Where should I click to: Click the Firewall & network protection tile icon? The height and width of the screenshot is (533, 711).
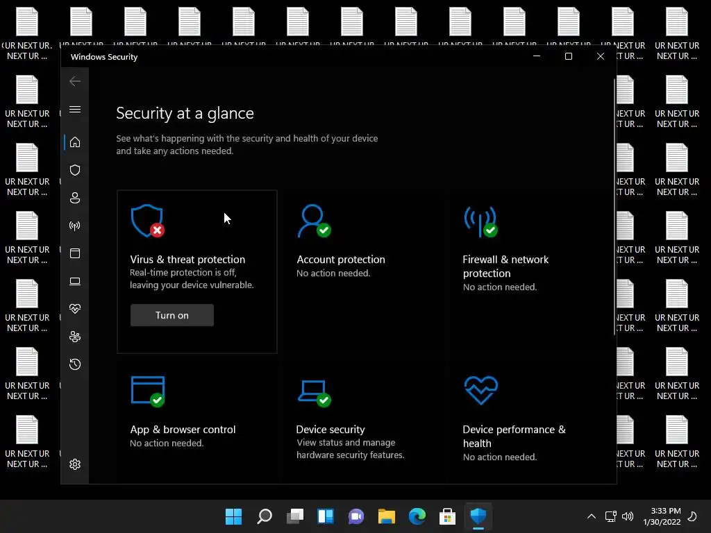point(480,222)
